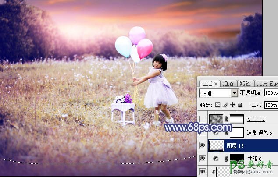Toggle visibility of the 曲线 6 layer
Screen dimensions: 278x177
pos(202,159)
